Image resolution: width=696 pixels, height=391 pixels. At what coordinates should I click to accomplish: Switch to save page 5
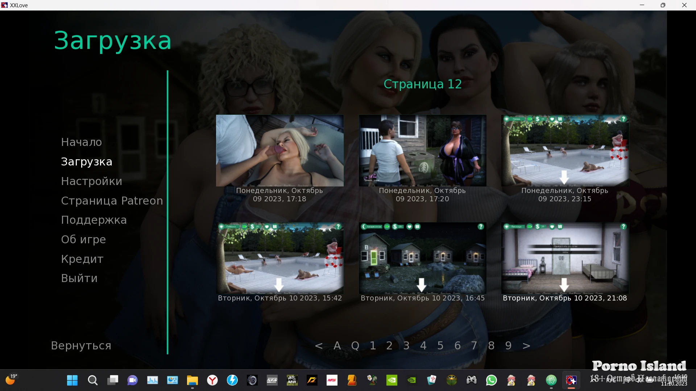click(440, 346)
